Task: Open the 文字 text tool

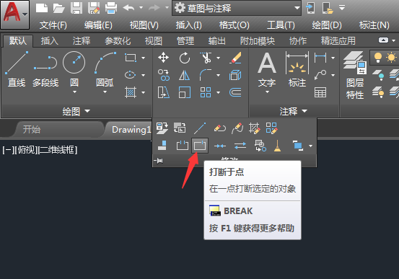Action: click(x=267, y=69)
